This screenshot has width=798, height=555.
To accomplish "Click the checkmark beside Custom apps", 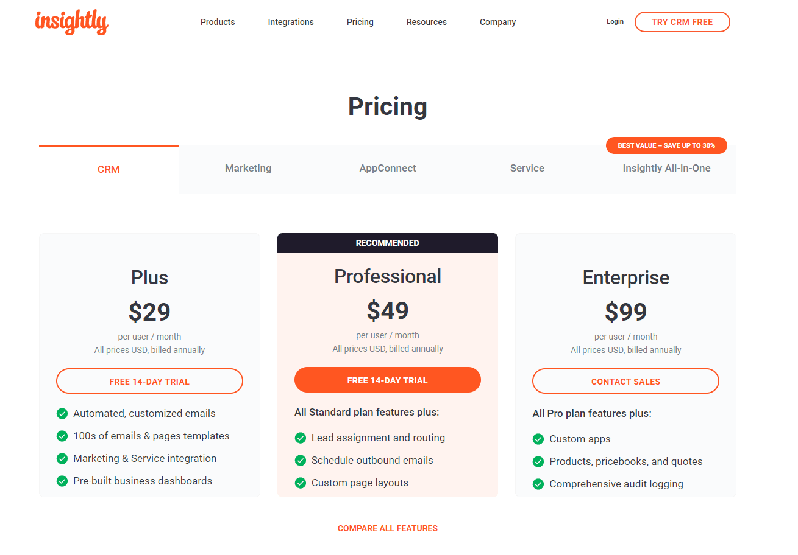I will pyautogui.click(x=538, y=439).
